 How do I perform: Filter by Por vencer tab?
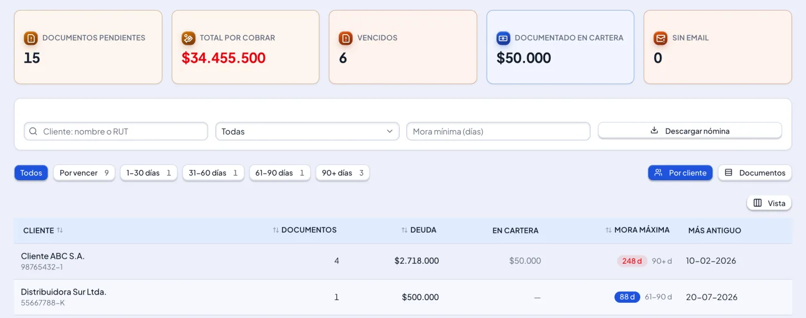point(85,173)
